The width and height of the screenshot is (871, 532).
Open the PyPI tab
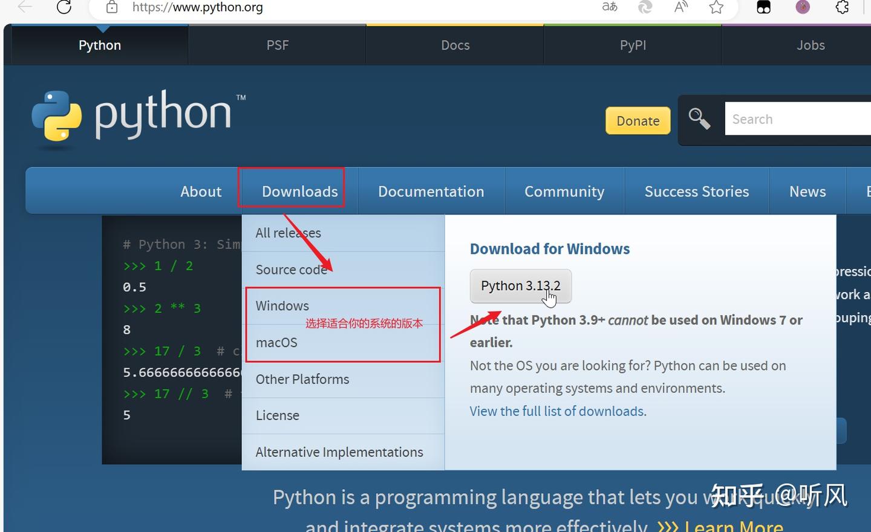[x=632, y=45]
